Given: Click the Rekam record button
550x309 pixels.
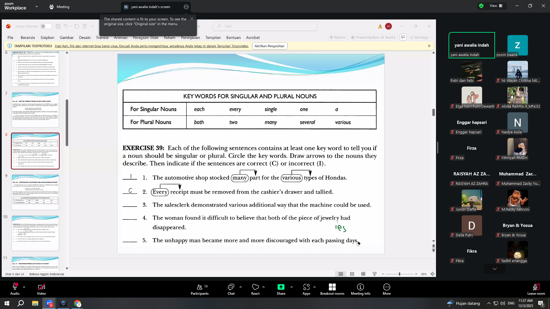Looking at the screenshot, I should [x=337, y=37].
